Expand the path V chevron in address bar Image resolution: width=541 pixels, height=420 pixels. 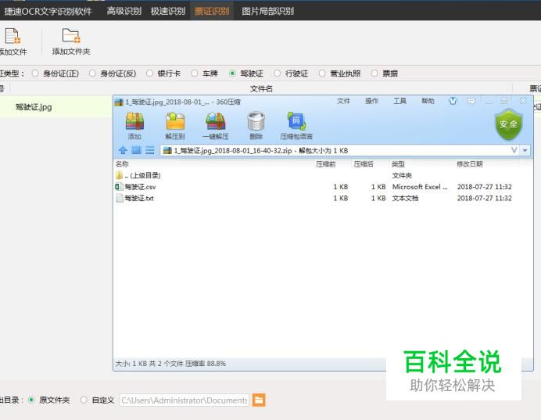point(514,150)
